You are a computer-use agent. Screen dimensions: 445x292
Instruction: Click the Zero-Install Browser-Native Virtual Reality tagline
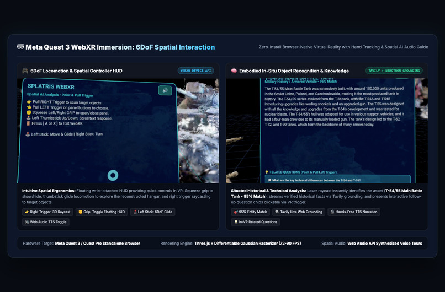[343, 47]
